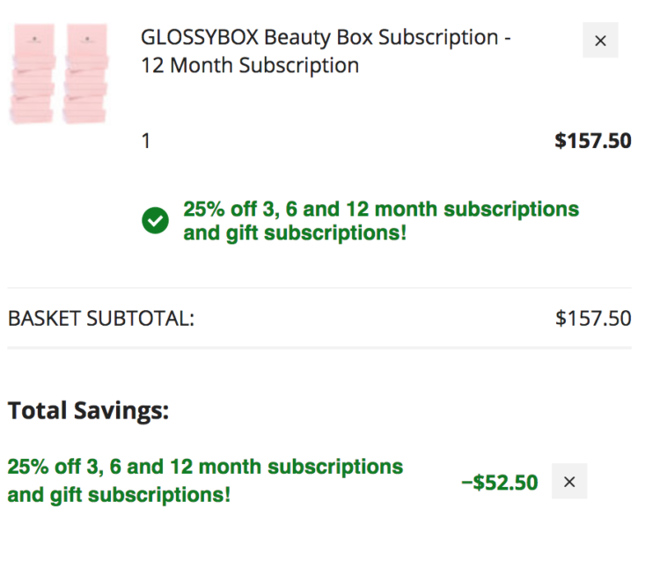Click the green -$52.50 savings amount
The image size is (645, 561).
tap(500, 483)
